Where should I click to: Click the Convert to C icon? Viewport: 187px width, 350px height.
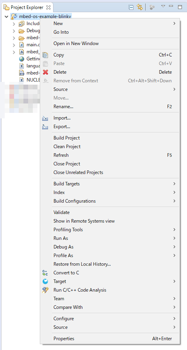45,273
